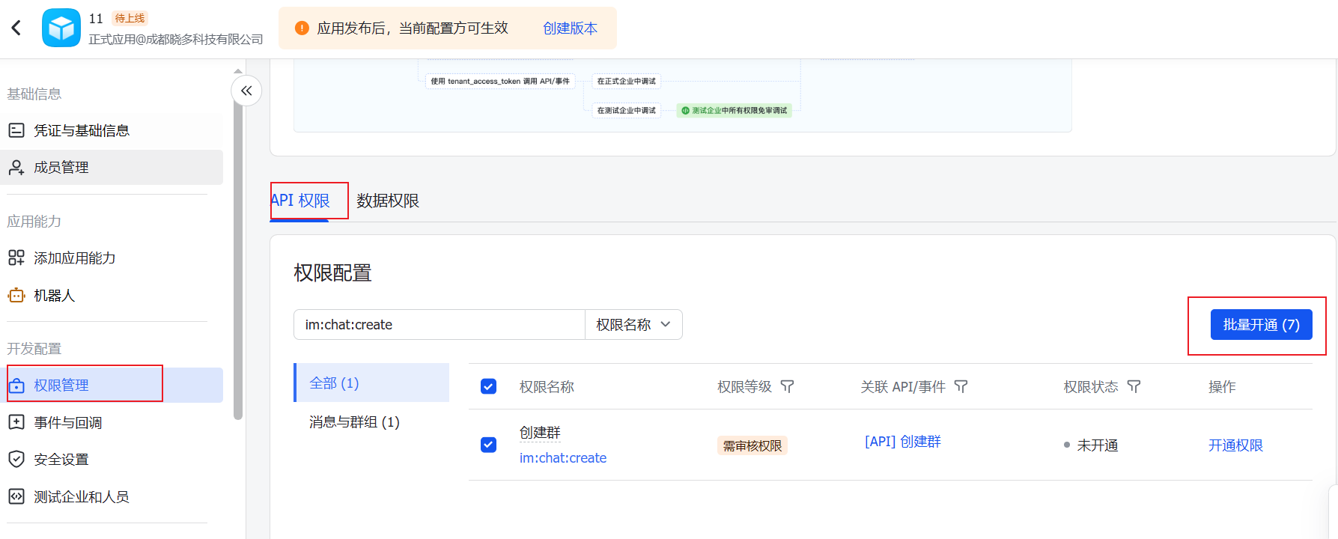Click the 权限等级 column header
Image resolution: width=1338 pixels, height=539 pixels.
pyautogui.click(x=744, y=386)
